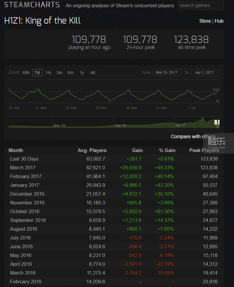Select August 2016 row label

coord(24,229)
